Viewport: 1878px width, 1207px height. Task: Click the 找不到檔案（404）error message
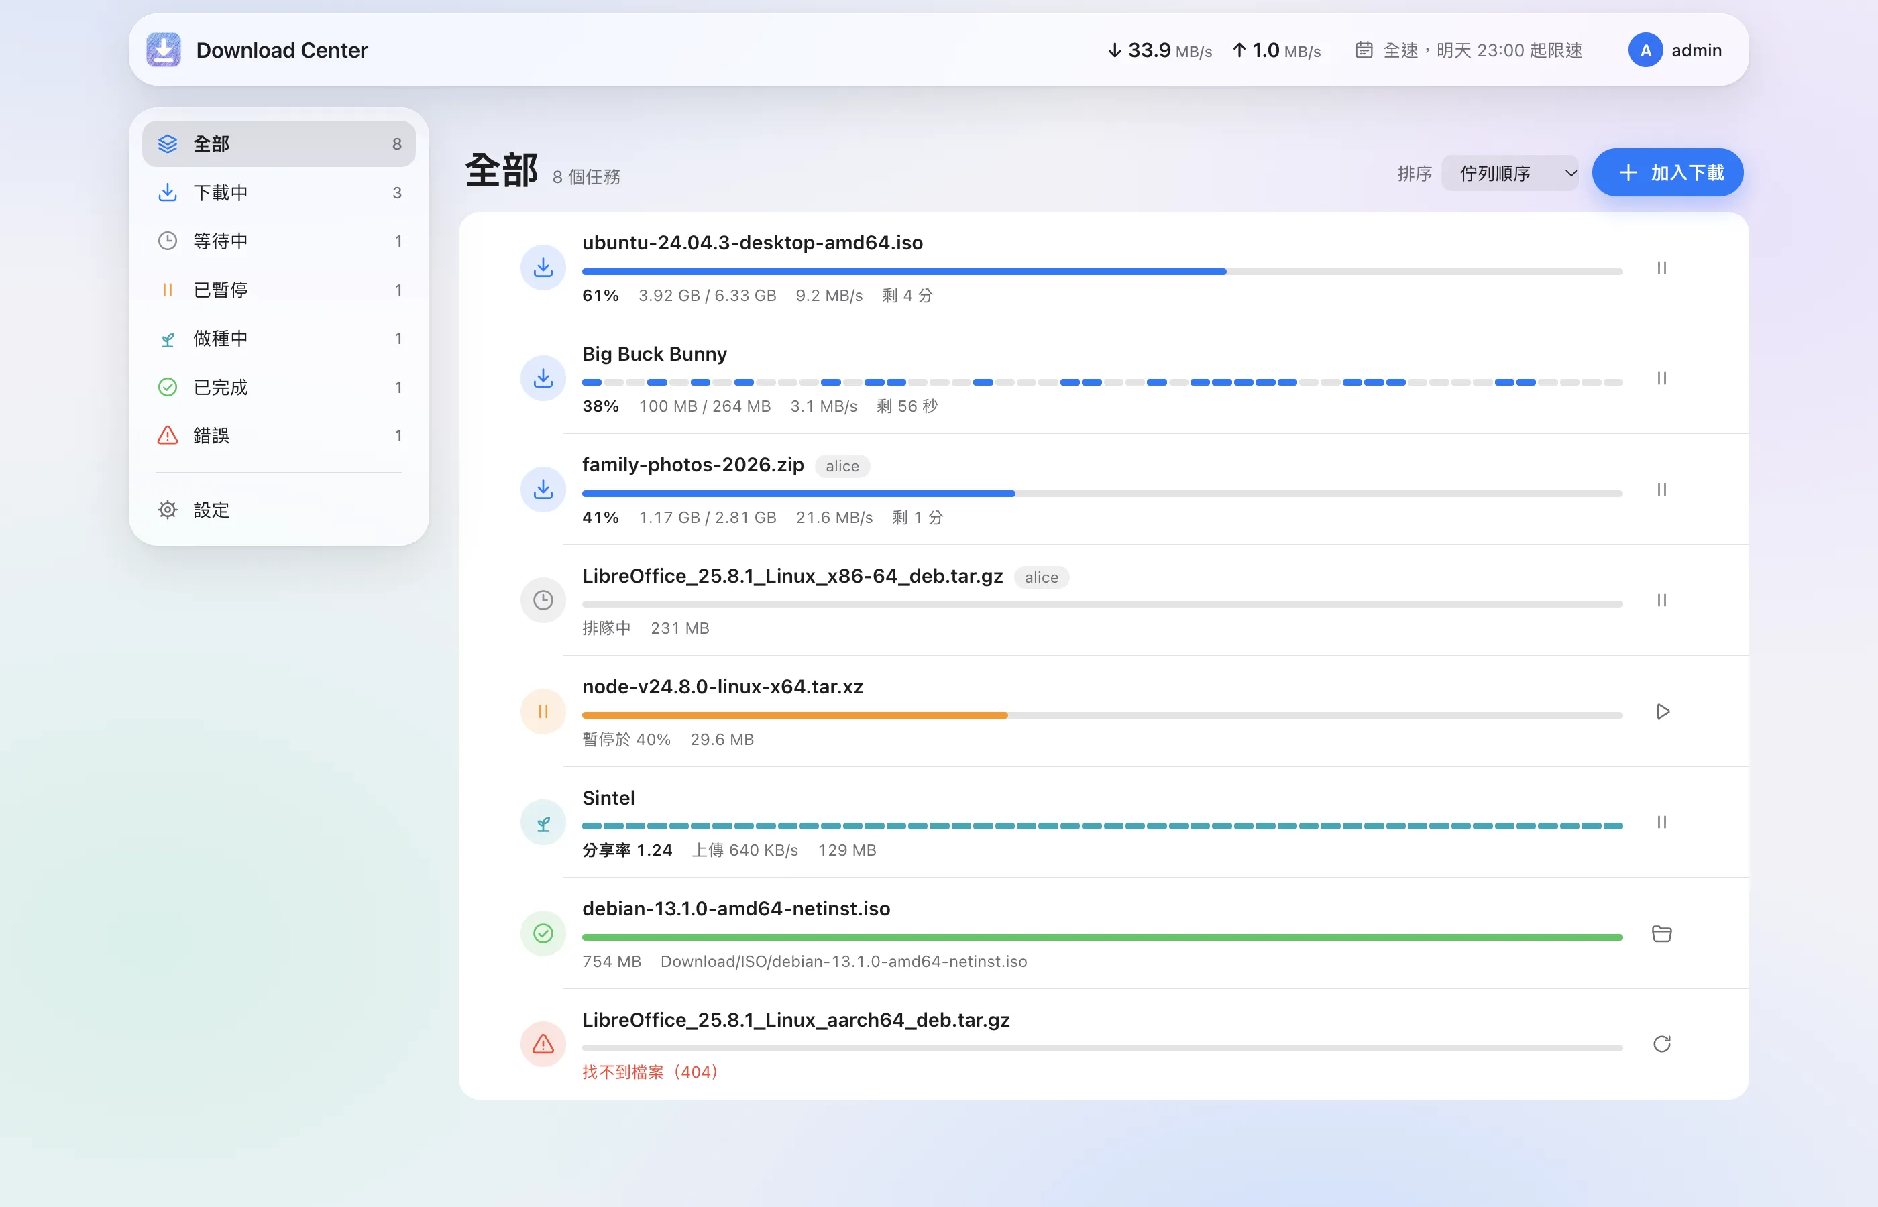tap(650, 1072)
